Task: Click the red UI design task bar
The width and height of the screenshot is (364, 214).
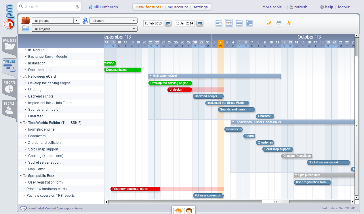Action: click(x=180, y=90)
